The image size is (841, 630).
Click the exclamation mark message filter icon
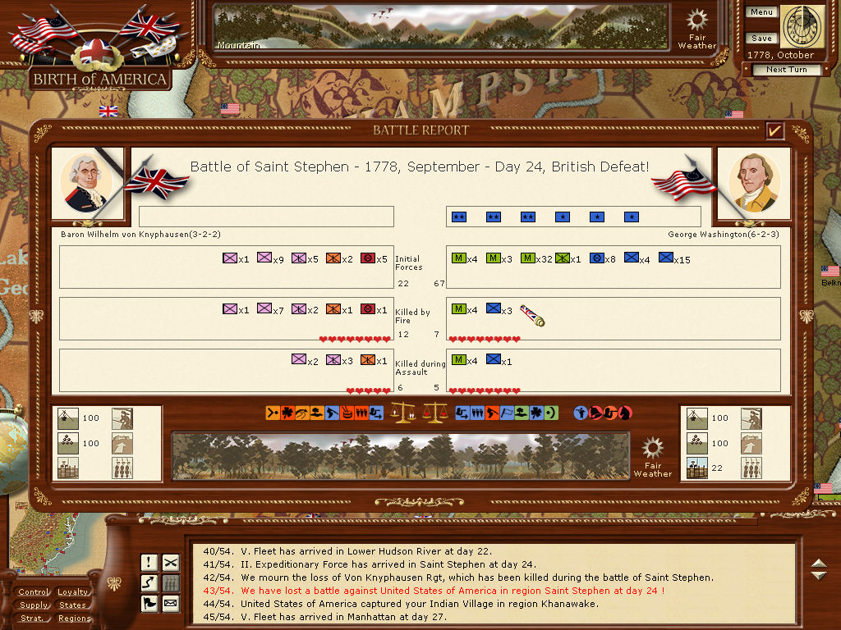(x=149, y=562)
